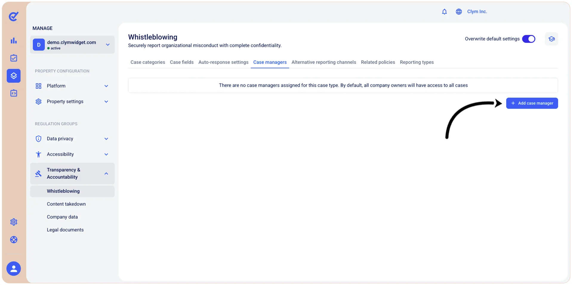Viewport: 572px width, 285px height.
Task: Open the Clym Inc. account link
Action: coord(477,12)
